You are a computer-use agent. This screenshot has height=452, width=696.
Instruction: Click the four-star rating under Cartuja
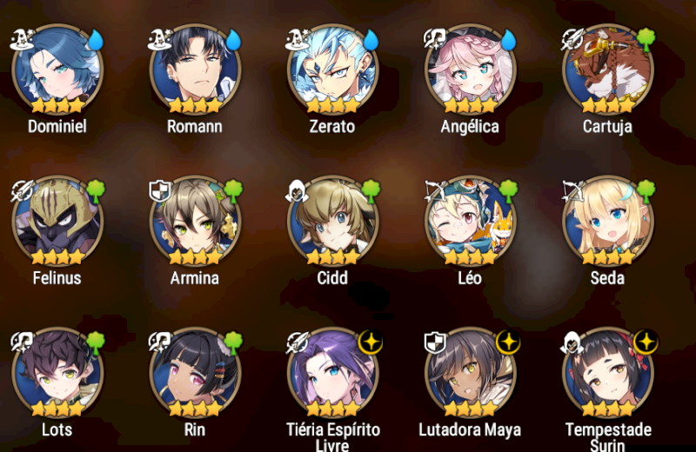tap(608, 105)
